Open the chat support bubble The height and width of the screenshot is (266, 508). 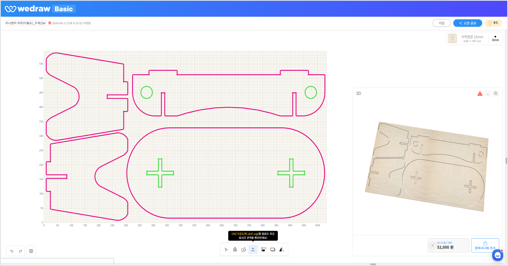(497, 255)
